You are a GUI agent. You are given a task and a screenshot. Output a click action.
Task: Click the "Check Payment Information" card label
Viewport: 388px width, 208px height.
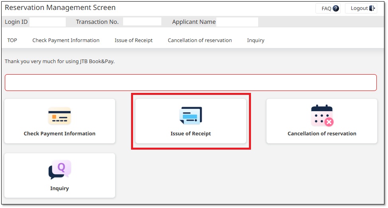(59, 134)
